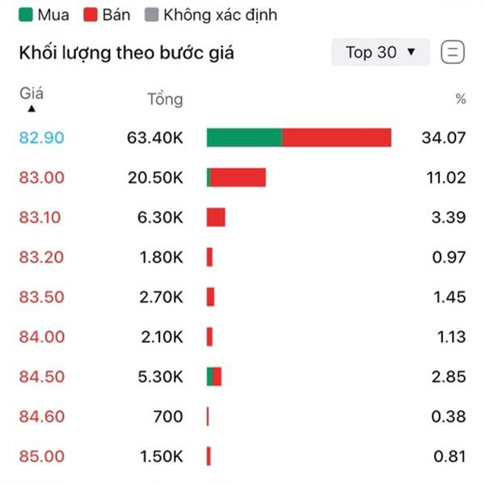Click the 84.50 volume bar
Viewport: 485px width, 485px height.
click(214, 376)
